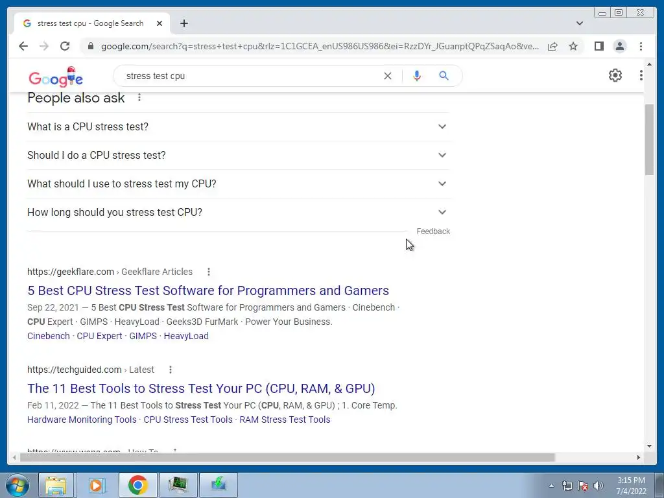664x498 pixels.
Task: Open options dots beside People also ask
Action: click(139, 98)
